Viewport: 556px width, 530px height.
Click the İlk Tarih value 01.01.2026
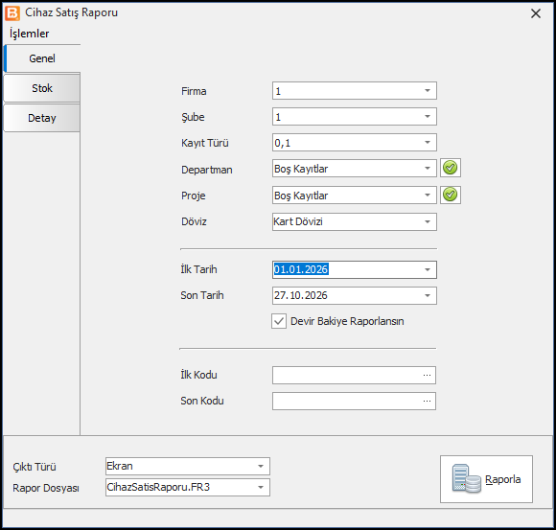click(x=301, y=269)
